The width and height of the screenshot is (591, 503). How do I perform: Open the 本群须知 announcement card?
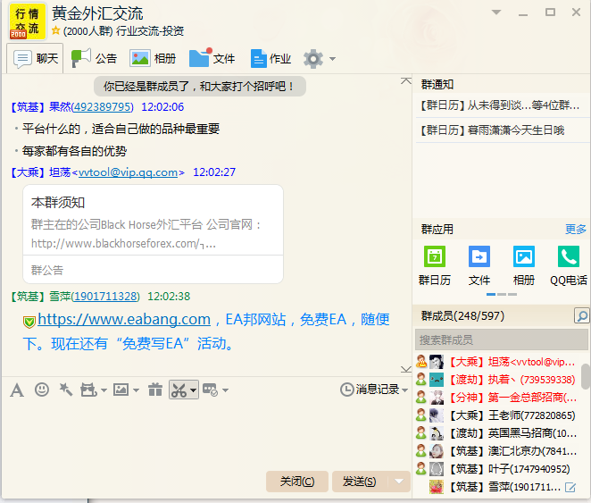153,234
